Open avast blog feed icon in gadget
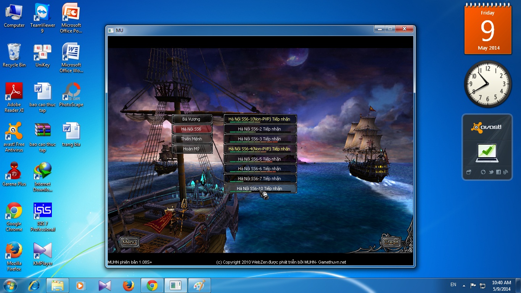This screenshot has height=293, width=521. (x=506, y=172)
